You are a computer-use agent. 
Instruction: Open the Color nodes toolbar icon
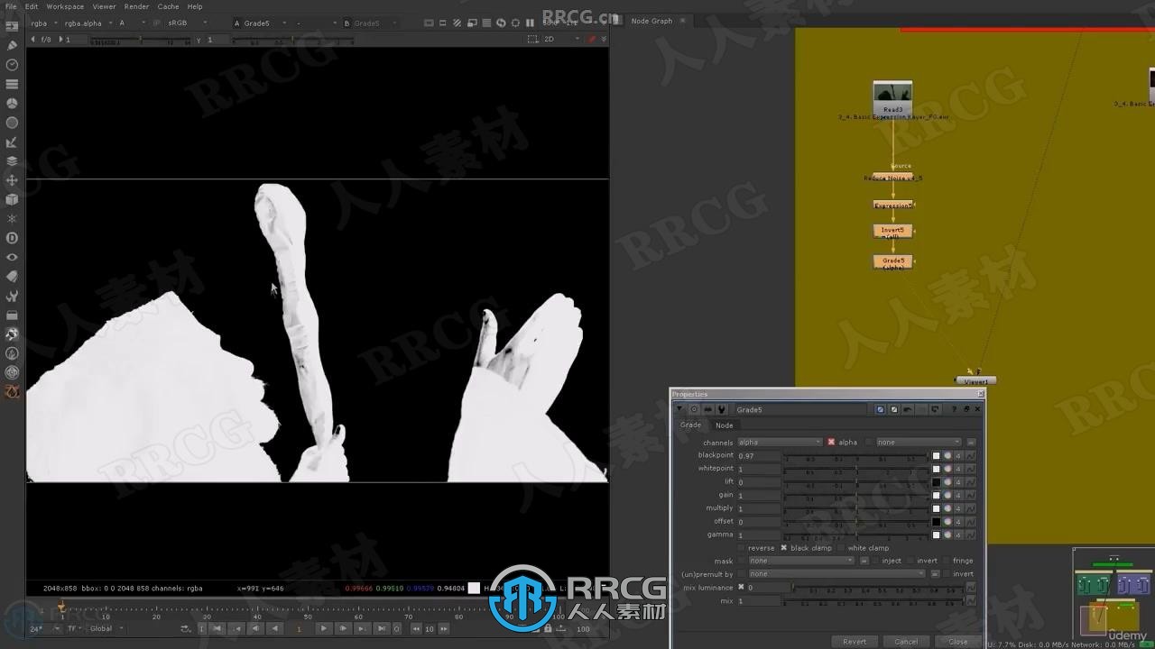coord(12,104)
